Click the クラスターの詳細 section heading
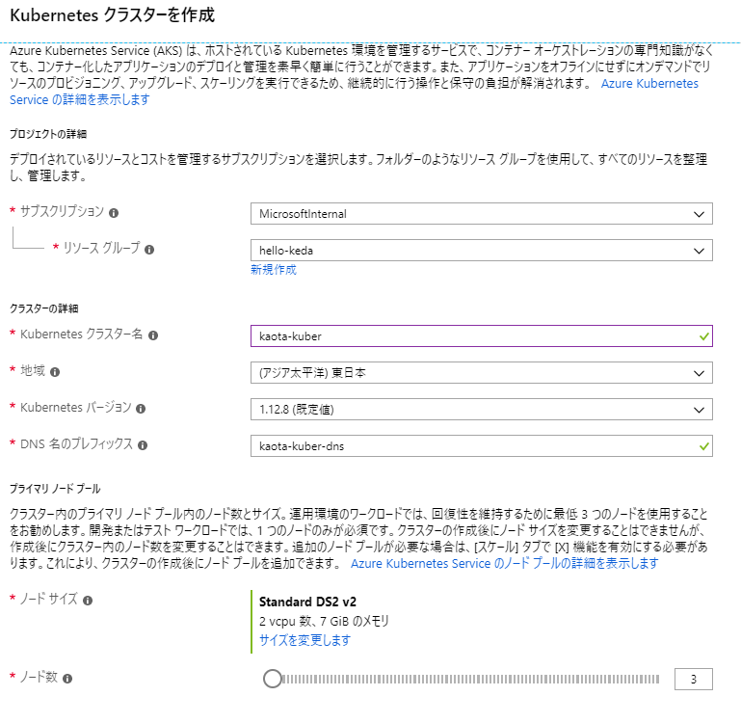The width and height of the screenshot is (741, 723). click(x=44, y=308)
